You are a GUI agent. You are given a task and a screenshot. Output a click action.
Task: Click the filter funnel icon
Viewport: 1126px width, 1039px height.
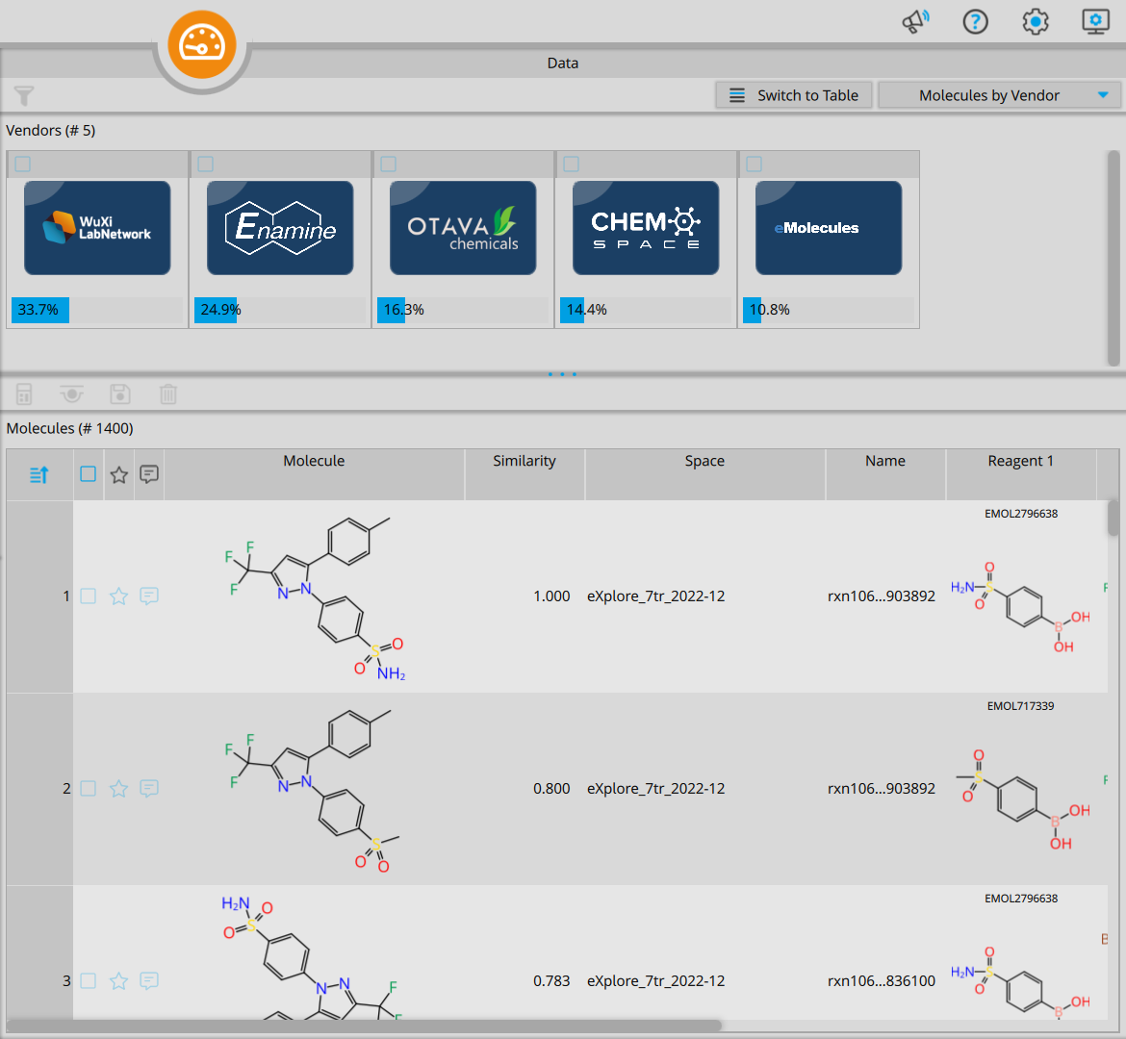24,95
